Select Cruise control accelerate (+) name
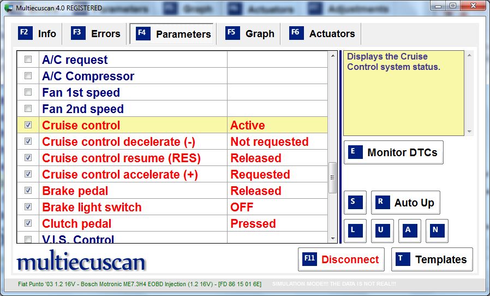This screenshot has width=490, height=296. [120, 174]
